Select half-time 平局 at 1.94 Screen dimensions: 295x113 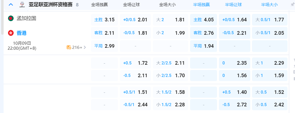(203, 46)
